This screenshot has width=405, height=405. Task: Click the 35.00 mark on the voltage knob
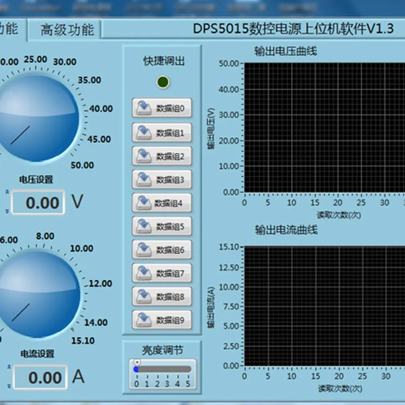89,80
